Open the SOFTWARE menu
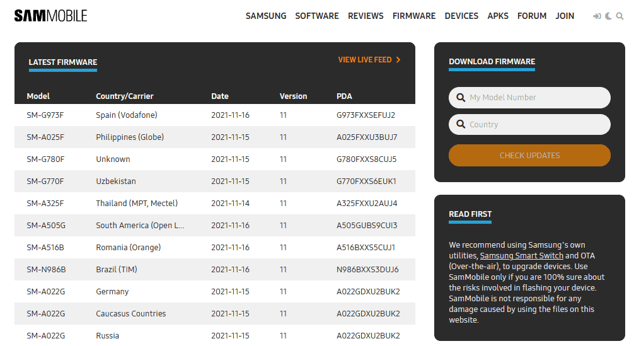This screenshot has width=634, height=346. tap(316, 16)
